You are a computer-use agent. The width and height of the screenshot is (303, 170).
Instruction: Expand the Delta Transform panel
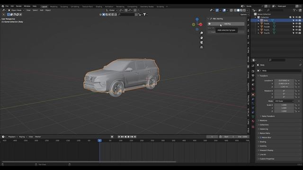(268, 116)
